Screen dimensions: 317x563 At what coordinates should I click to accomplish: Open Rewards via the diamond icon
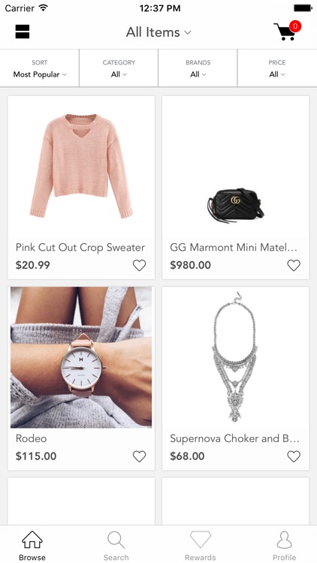[x=201, y=540]
